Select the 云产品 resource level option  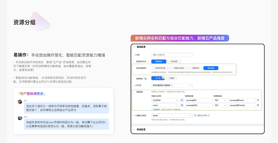click(x=158, y=78)
